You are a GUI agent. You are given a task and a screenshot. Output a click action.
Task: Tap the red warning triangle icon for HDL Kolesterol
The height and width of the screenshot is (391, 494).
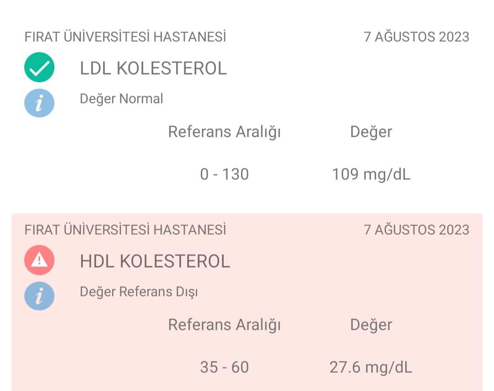tap(39, 260)
